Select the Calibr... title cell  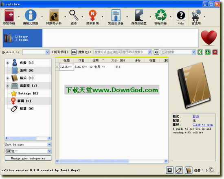click(x=66, y=67)
